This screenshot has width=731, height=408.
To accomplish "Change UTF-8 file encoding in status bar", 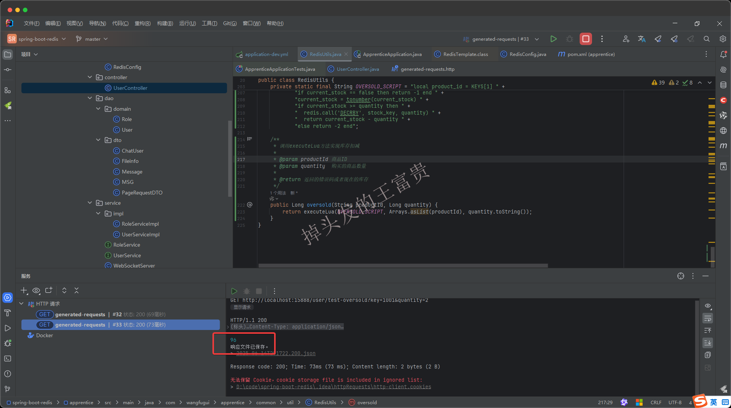I will [675, 402].
